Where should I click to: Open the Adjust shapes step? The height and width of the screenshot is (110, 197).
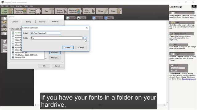click(61, 11)
